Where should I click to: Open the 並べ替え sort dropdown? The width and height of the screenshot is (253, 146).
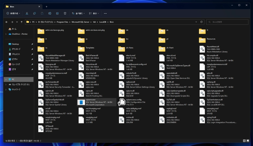[x=78, y=14]
